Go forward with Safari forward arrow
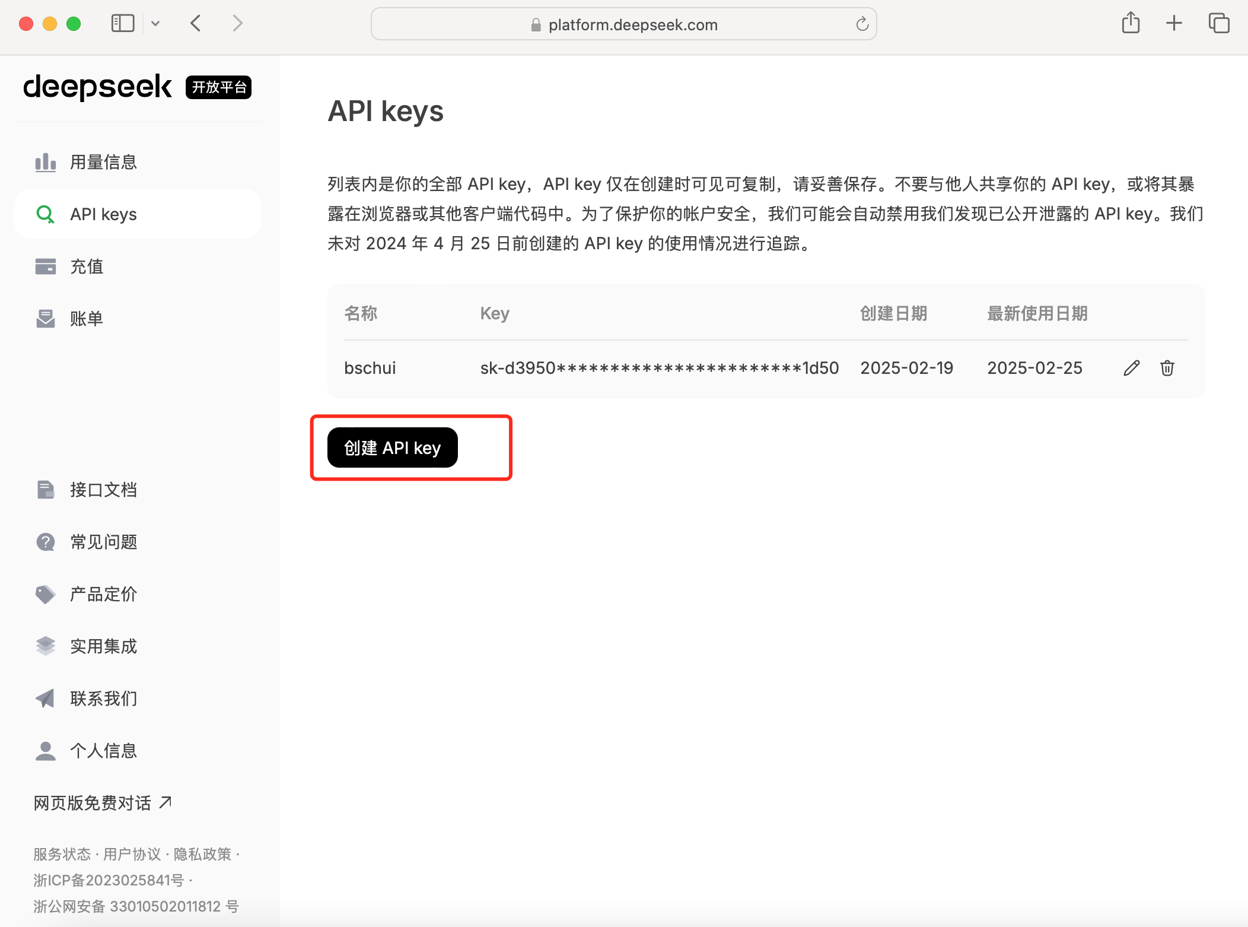 [x=238, y=23]
